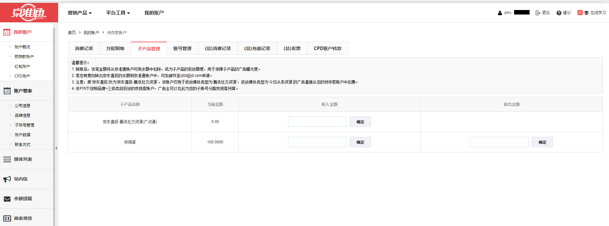Screen dimensions: 609x226
Task: Click the 转入金额 column header
Action: point(329,104)
